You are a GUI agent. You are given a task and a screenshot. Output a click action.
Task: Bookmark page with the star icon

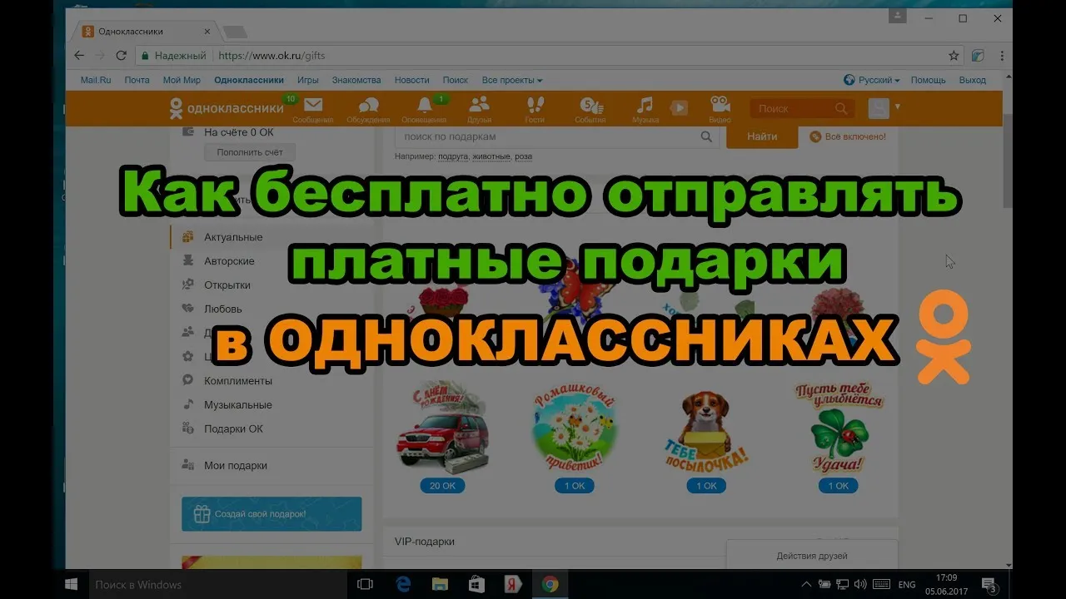click(954, 56)
